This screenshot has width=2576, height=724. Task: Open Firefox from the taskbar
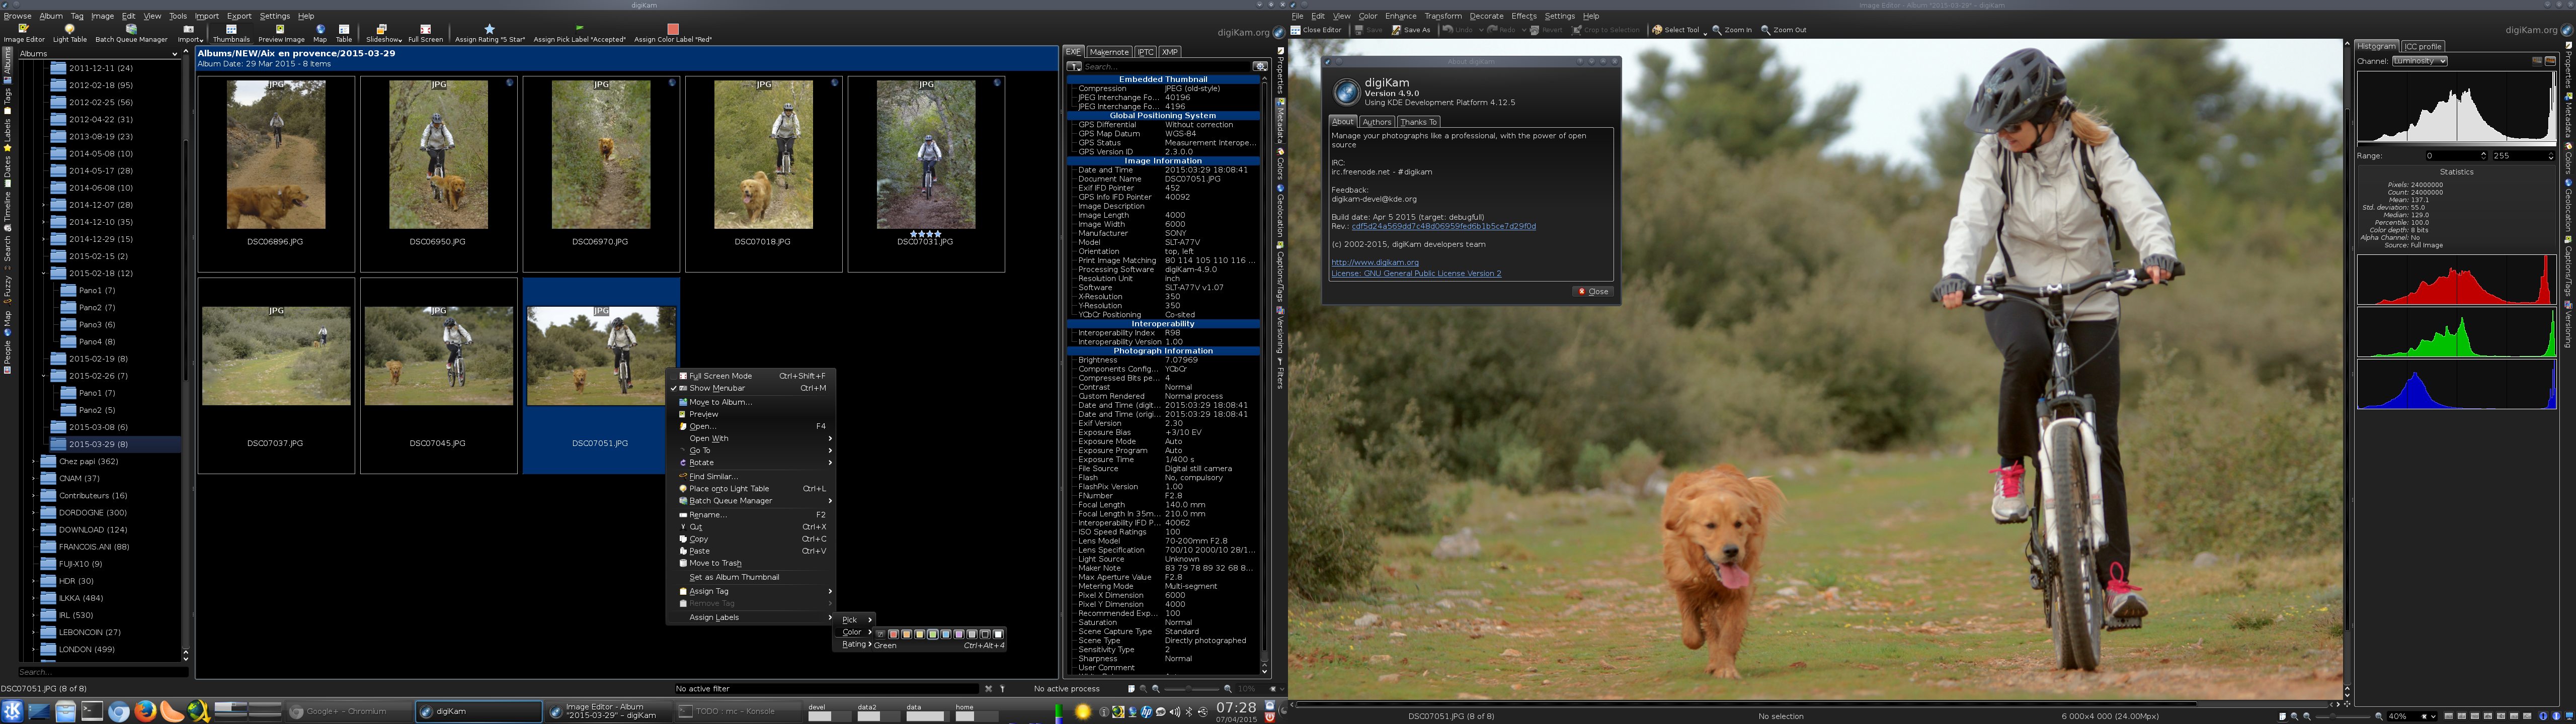tap(145, 712)
